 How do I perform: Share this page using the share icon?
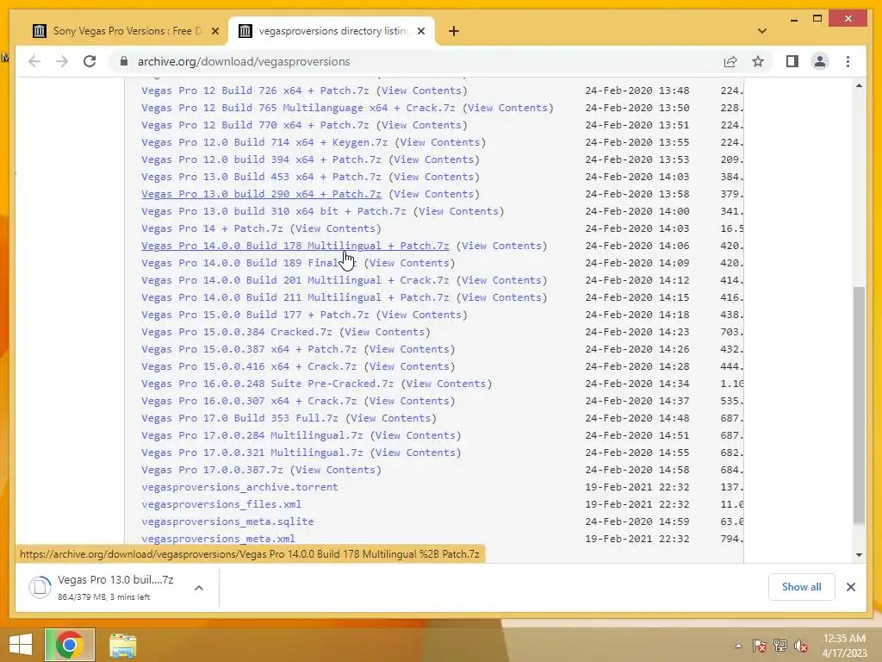tap(730, 61)
